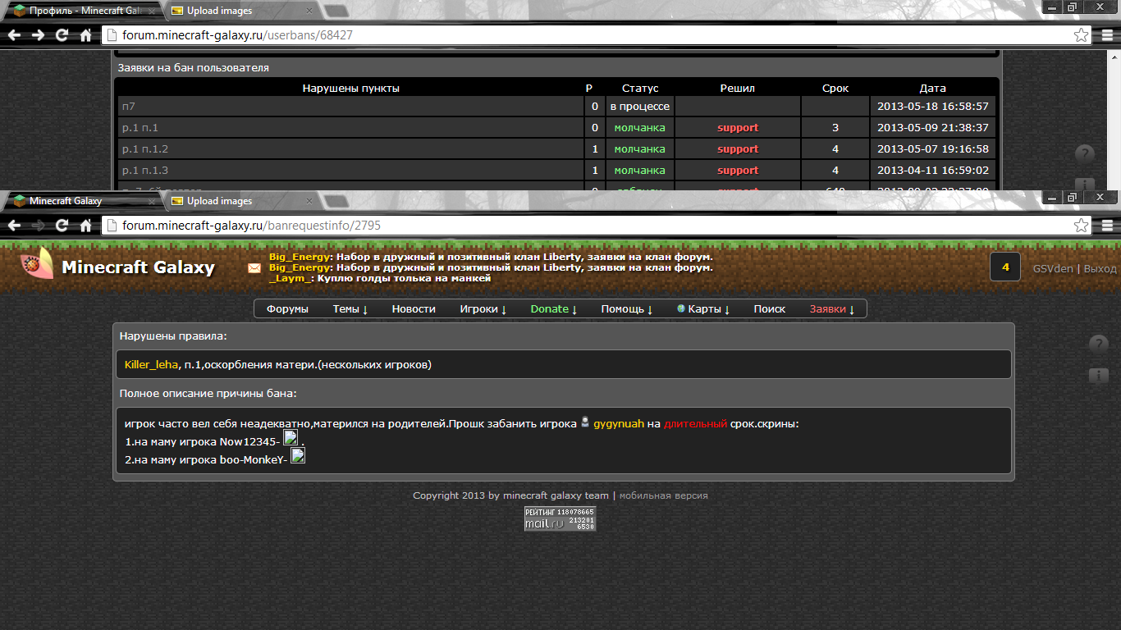Open the notifications counter showing 4

(x=1005, y=267)
